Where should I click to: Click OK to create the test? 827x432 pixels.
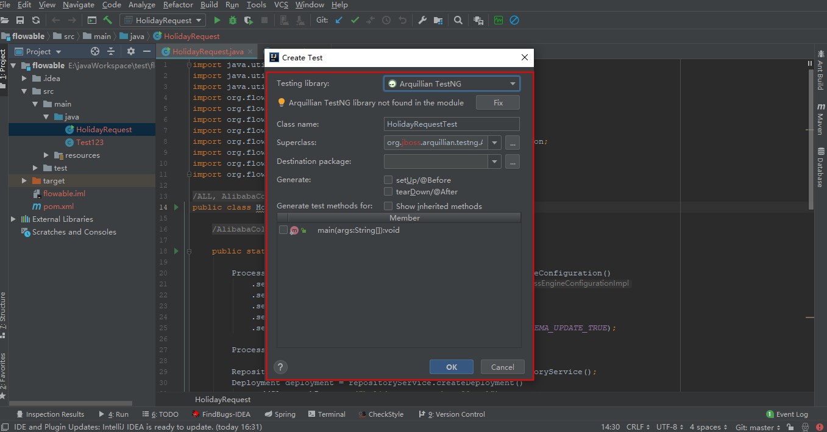451,367
